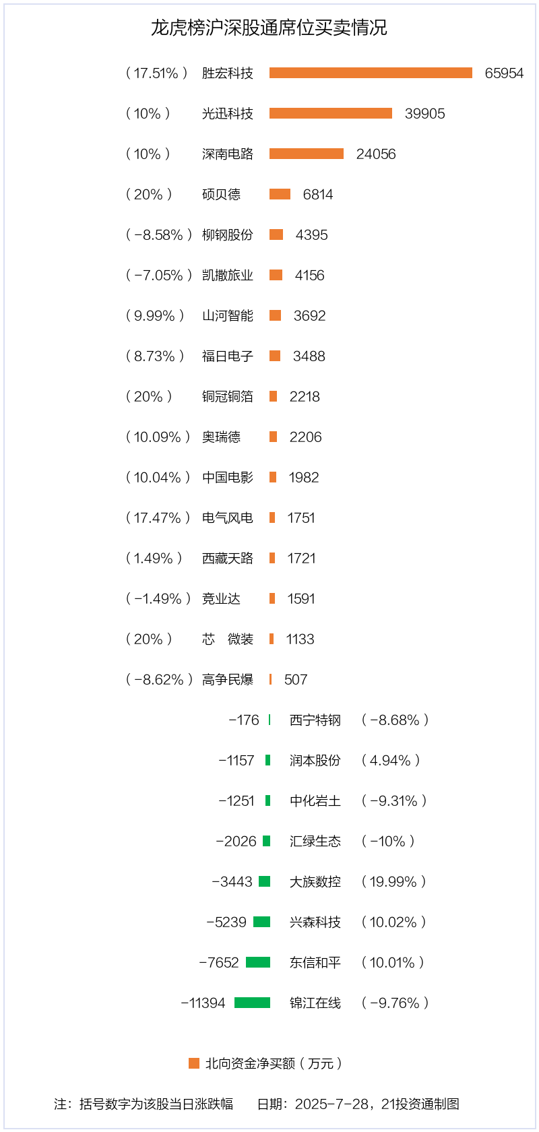
Task: Select the 光迅科技 bar showing 39905
Action: (330, 113)
